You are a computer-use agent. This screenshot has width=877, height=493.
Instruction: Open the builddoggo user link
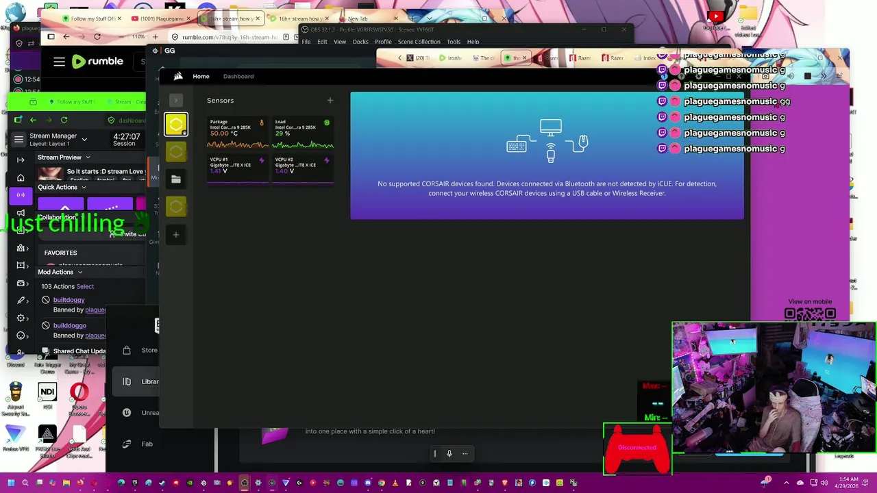70,326
